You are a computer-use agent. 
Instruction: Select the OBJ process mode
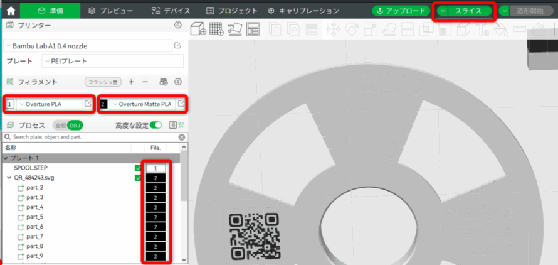75,126
